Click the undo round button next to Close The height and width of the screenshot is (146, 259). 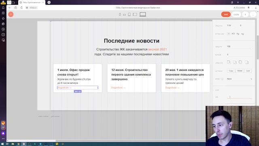[x=246, y=15]
